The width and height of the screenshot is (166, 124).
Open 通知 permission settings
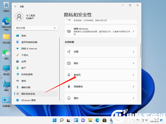tap(101, 98)
